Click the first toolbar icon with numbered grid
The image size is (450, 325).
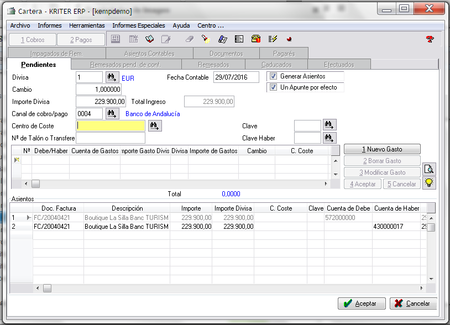116,39
